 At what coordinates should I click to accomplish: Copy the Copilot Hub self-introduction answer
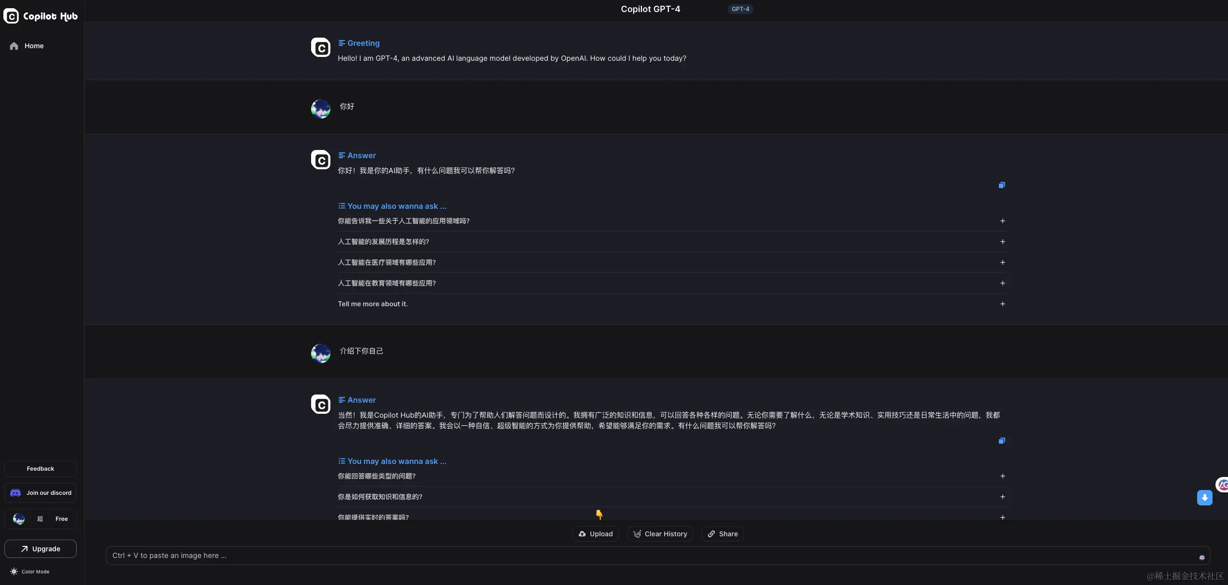(x=1002, y=441)
